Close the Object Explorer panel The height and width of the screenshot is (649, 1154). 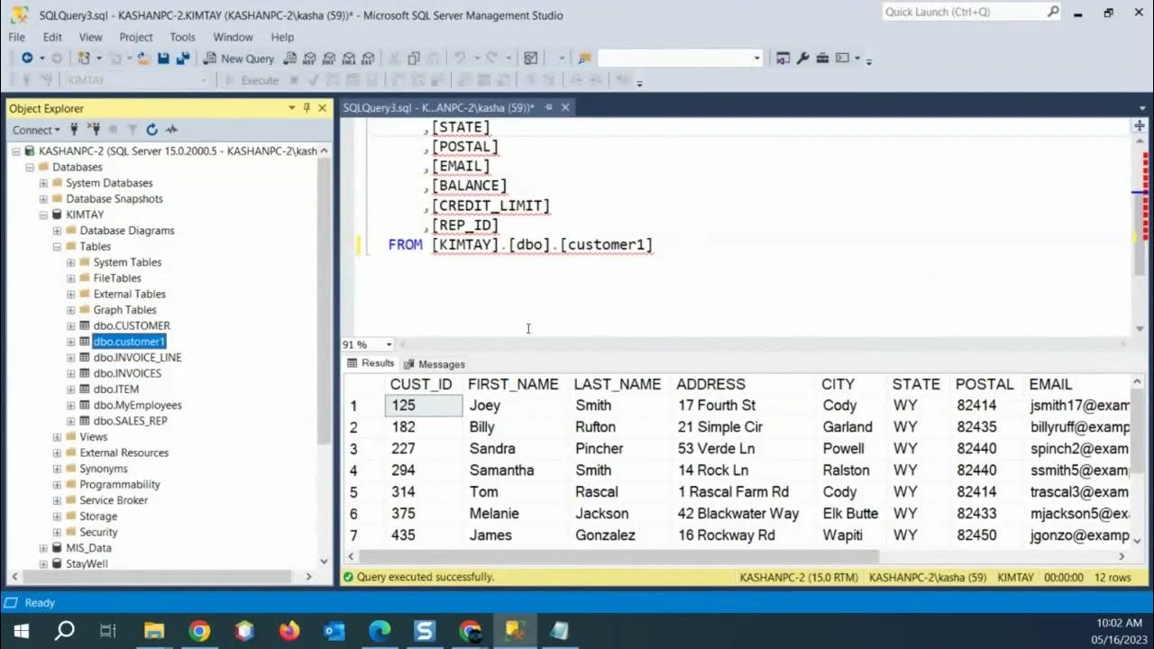[322, 108]
